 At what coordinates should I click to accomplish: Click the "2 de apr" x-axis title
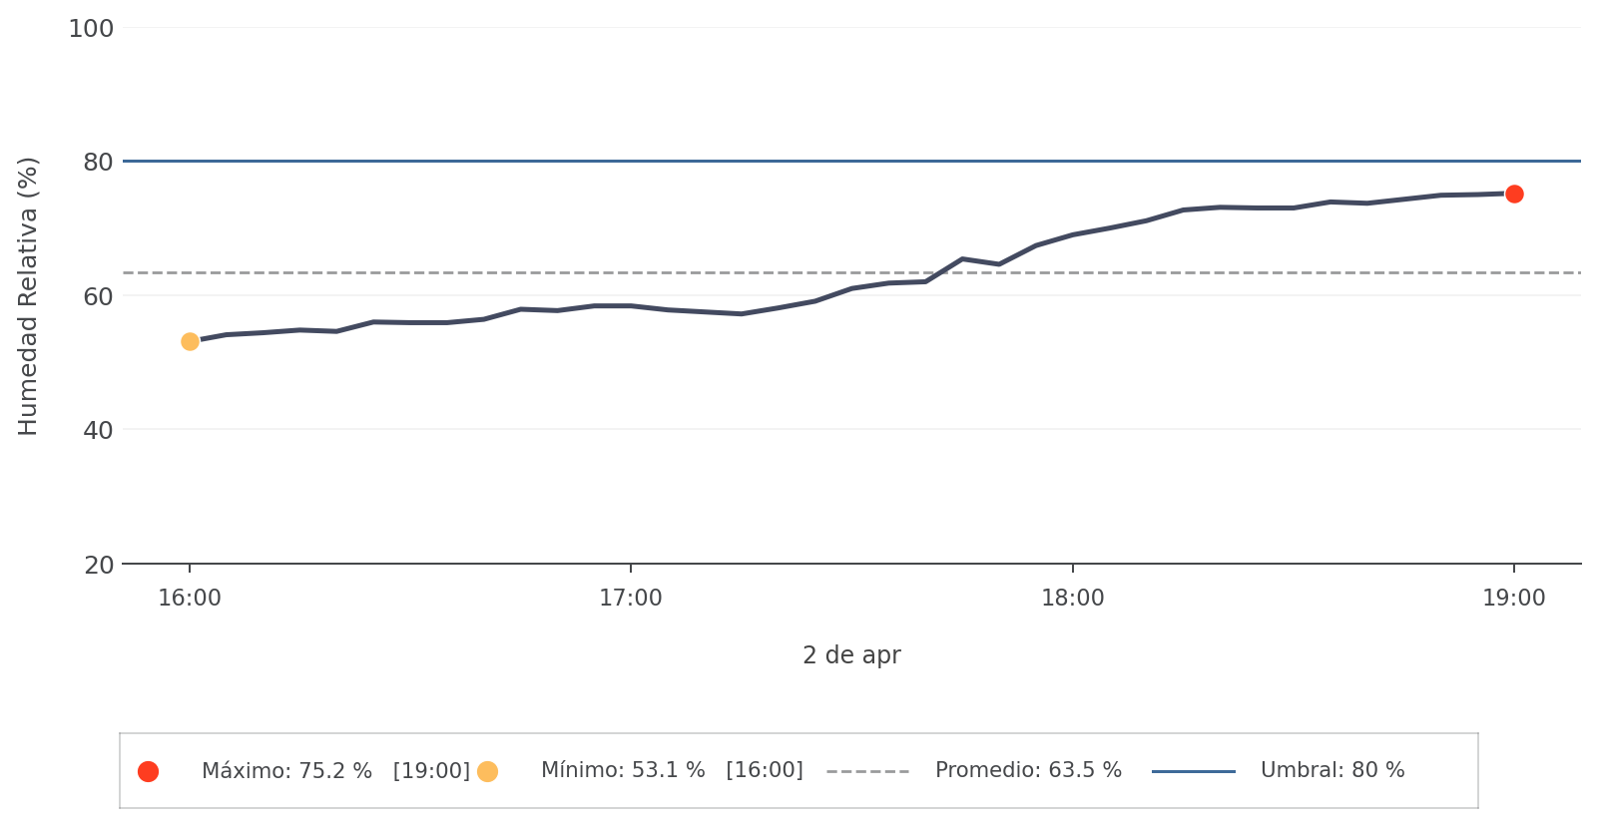(x=851, y=655)
